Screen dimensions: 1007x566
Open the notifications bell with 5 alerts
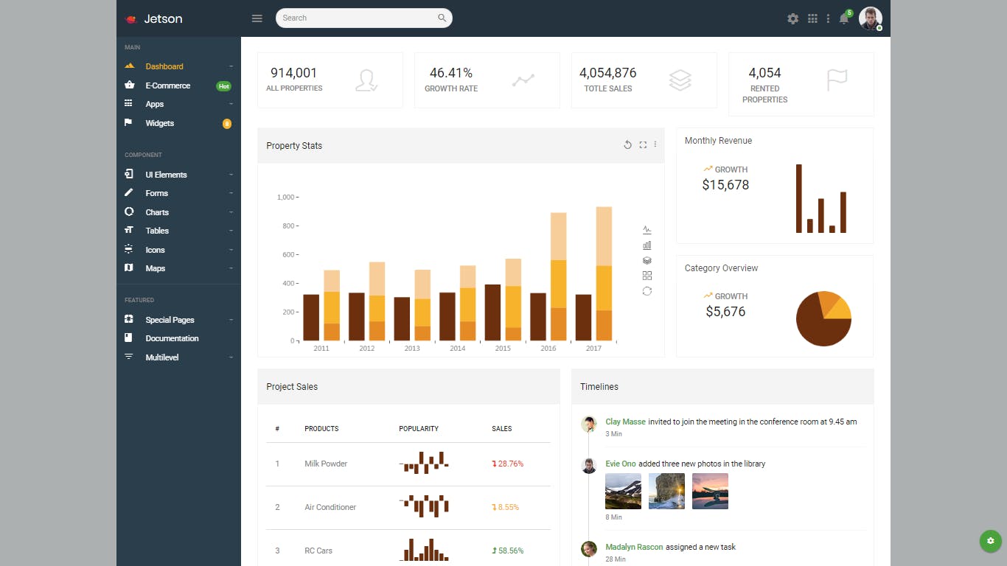843,18
